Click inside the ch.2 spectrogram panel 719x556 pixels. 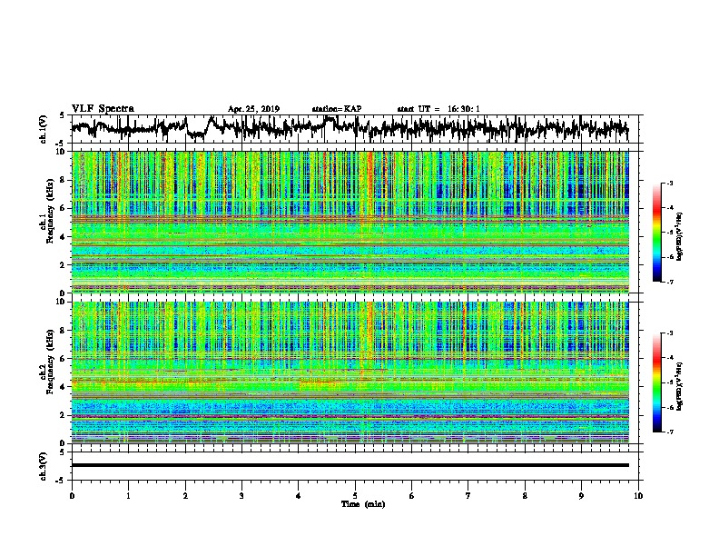click(350, 372)
